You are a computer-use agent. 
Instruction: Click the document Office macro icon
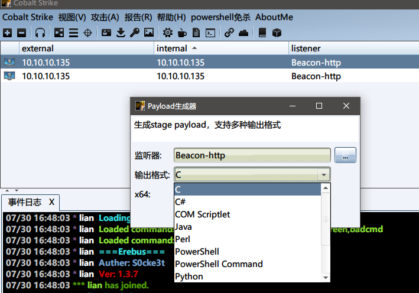click(196, 33)
